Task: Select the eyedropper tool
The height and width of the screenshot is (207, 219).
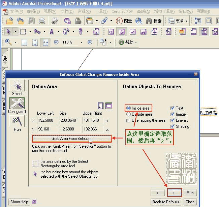Action: pyautogui.click(x=81, y=31)
